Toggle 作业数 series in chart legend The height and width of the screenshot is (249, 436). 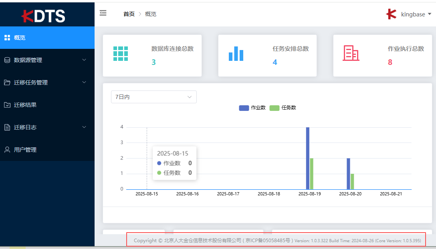pos(252,108)
